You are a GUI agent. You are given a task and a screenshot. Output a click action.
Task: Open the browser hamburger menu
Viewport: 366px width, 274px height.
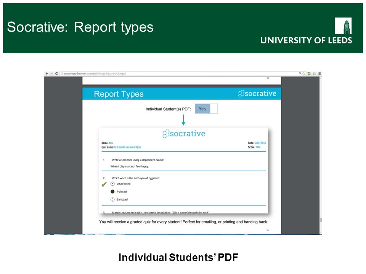[319, 73]
